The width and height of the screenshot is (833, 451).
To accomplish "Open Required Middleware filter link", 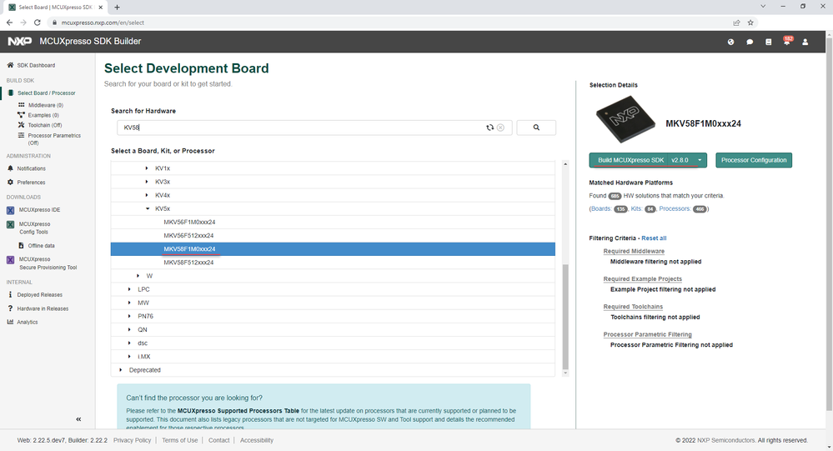I will pos(634,251).
